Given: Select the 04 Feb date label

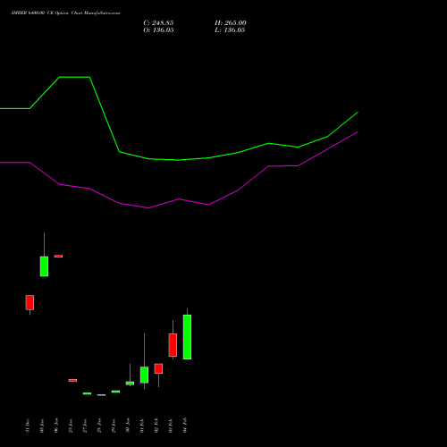Looking at the screenshot, I should pos(185,426).
